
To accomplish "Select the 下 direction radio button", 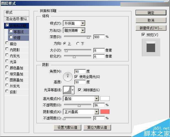I will [78, 44].
